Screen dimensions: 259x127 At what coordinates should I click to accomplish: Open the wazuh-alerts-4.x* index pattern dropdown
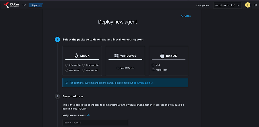227,5
